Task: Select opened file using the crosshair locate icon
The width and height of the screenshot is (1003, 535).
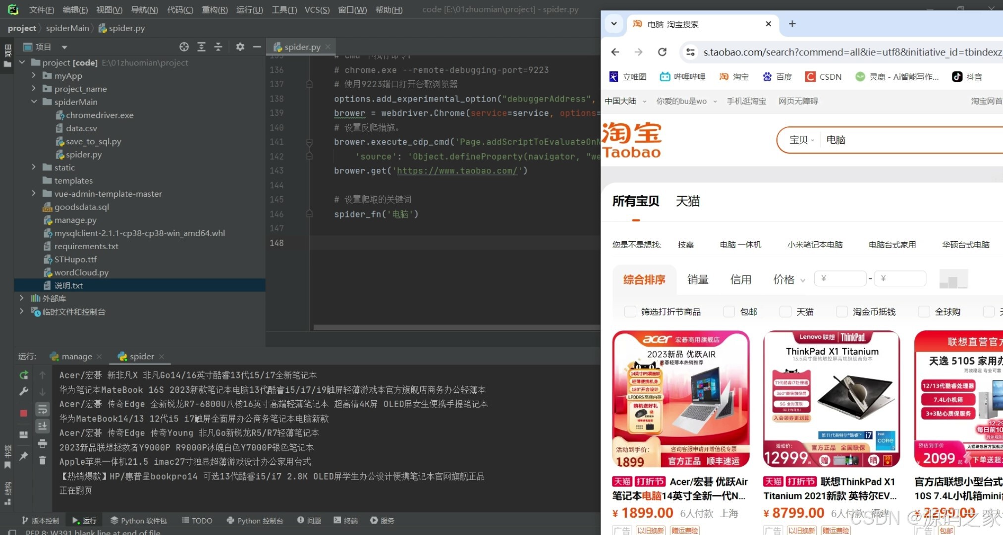Action: [x=184, y=47]
